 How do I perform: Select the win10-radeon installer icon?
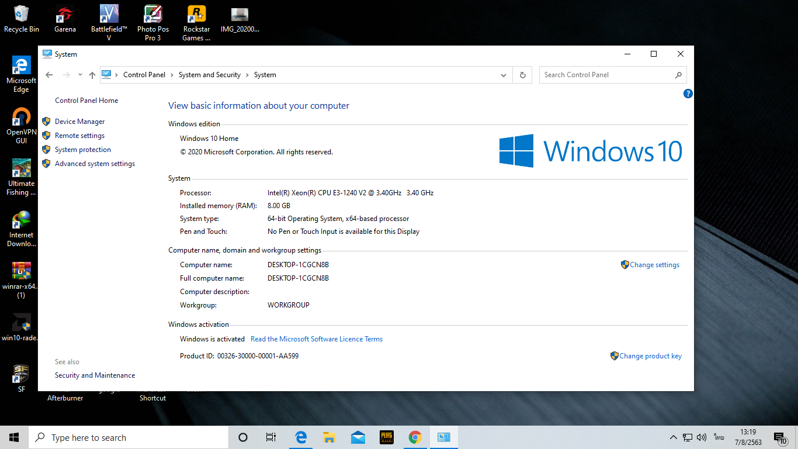pyautogui.click(x=22, y=327)
